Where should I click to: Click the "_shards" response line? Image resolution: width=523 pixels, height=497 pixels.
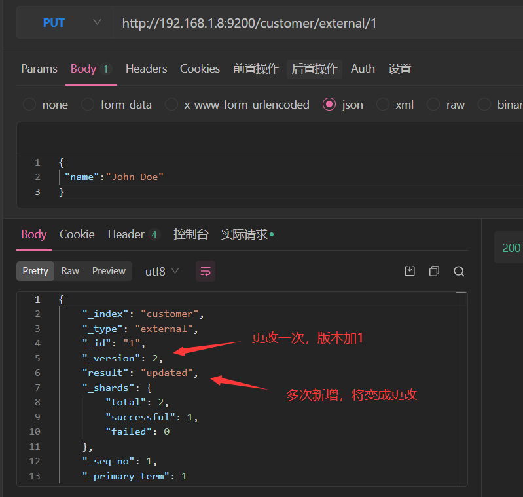tap(117, 388)
